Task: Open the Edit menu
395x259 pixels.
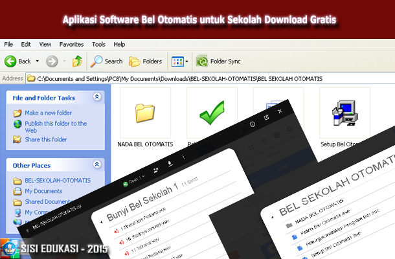Action: click(x=26, y=44)
